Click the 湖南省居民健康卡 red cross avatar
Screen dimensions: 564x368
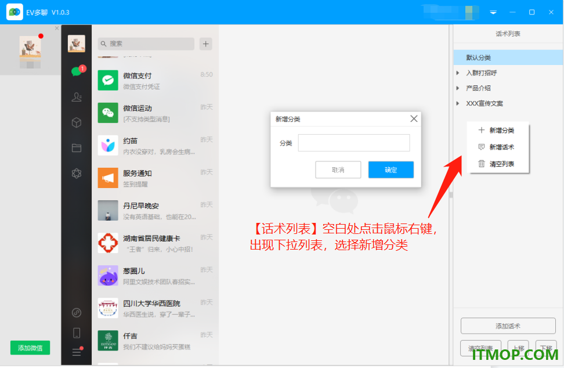(108, 243)
